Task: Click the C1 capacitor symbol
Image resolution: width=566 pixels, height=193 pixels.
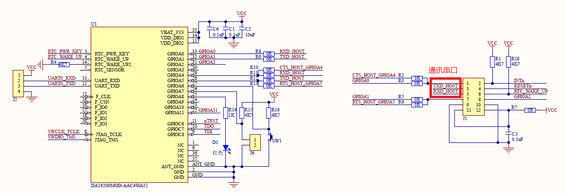Action: (x=226, y=29)
